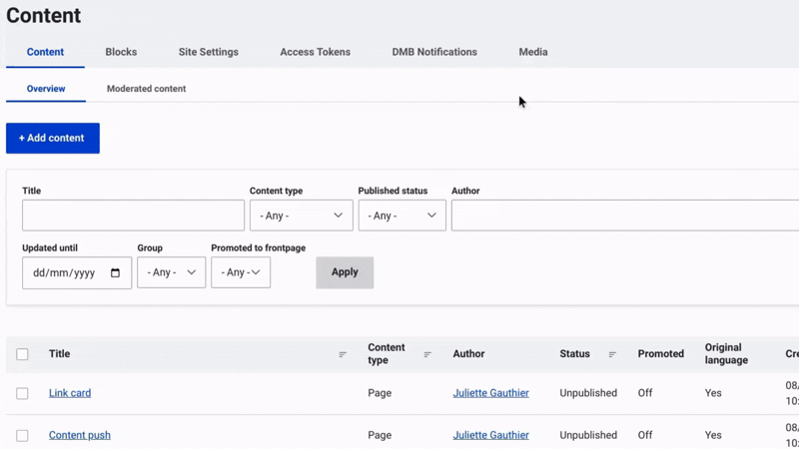
Task: Select the Link card row checkbox
Action: coord(22,393)
